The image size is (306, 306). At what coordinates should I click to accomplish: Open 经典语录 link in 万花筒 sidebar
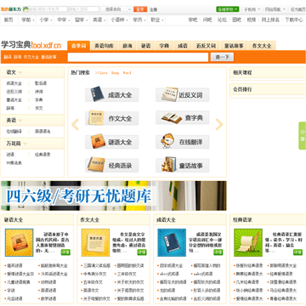[x=42, y=155]
